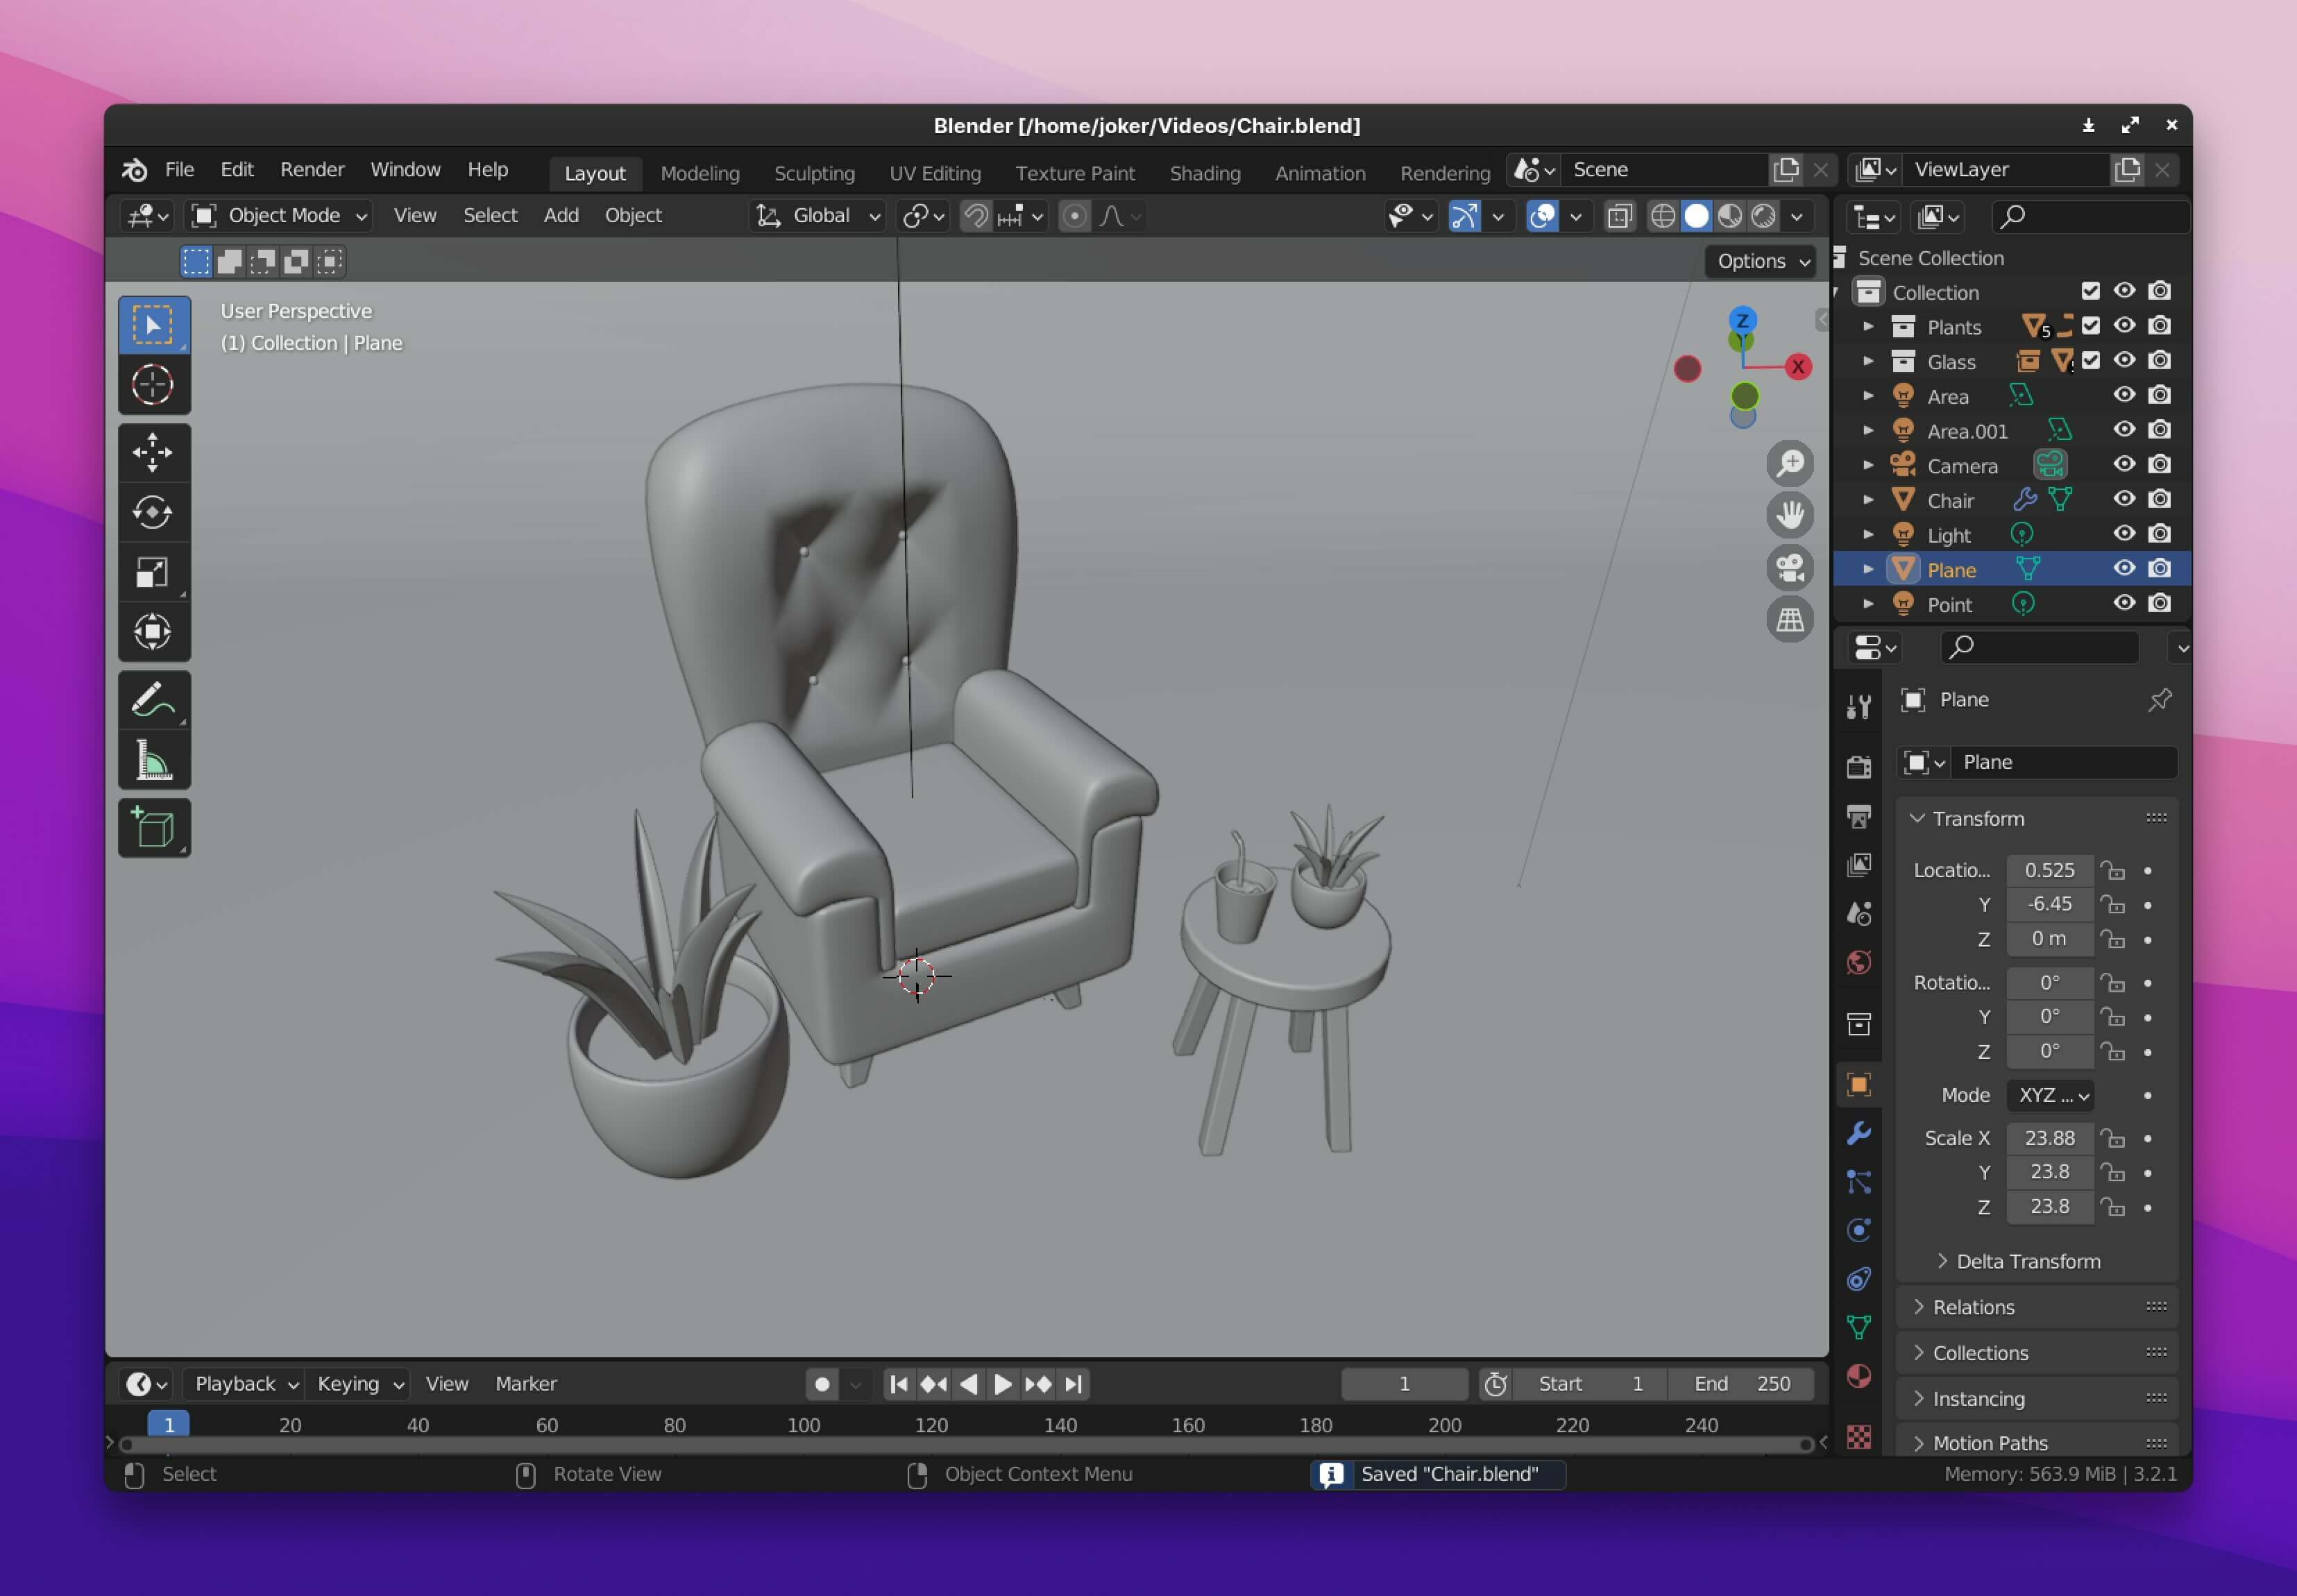The height and width of the screenshot is (1596, 2297).
Task: Expand the Delta Transform panel
Action: 2027,1261
